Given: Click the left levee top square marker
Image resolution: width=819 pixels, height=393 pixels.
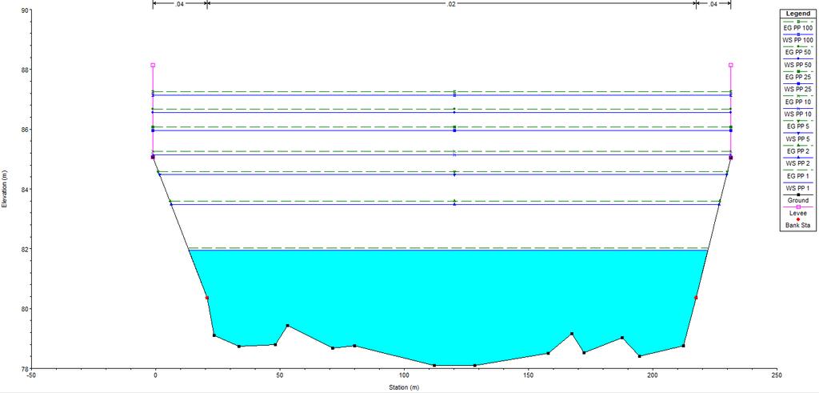Looking at the screenshot, I should pyautogui.click(x=153, y=66).
